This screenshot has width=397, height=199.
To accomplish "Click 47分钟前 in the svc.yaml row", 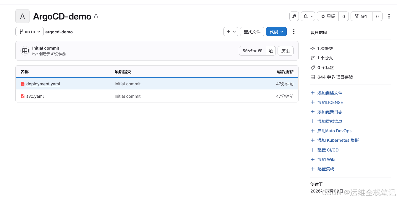I will 285,96.
